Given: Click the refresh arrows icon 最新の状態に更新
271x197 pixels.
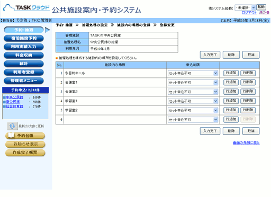Looking at the screenshot, I should tap(12, 126).
